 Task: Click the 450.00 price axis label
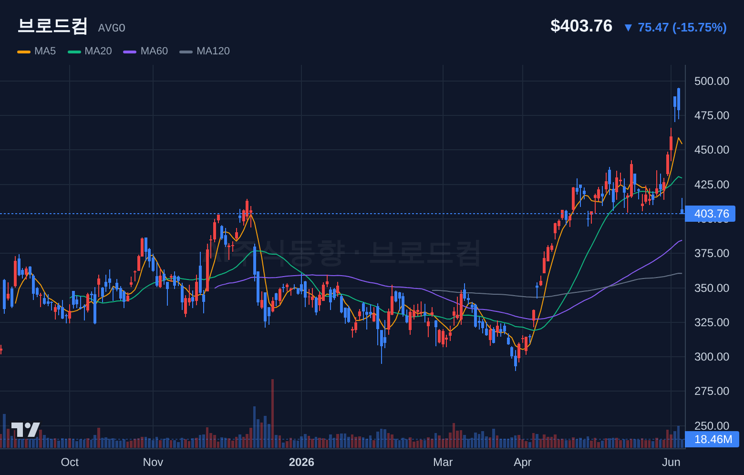click(x=712, y=150)
